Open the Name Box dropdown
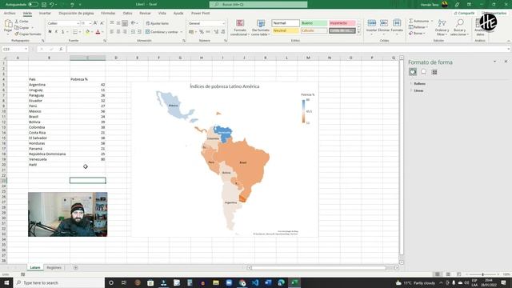Image resolution: width=512 pixels, height=288 pixels. coord(26,49)
